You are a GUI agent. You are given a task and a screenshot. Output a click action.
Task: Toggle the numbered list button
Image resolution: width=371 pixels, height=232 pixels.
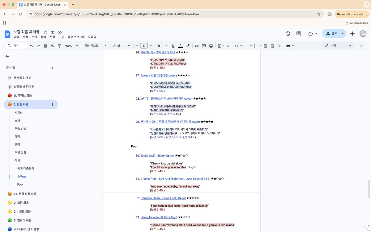coord(256,46)
